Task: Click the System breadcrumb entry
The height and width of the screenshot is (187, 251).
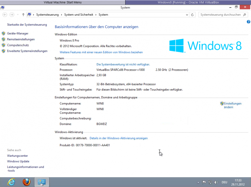Action: click(103, 15)
